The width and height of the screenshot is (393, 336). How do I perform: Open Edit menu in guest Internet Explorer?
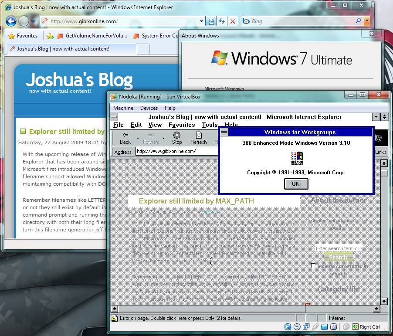coord(136,125)
